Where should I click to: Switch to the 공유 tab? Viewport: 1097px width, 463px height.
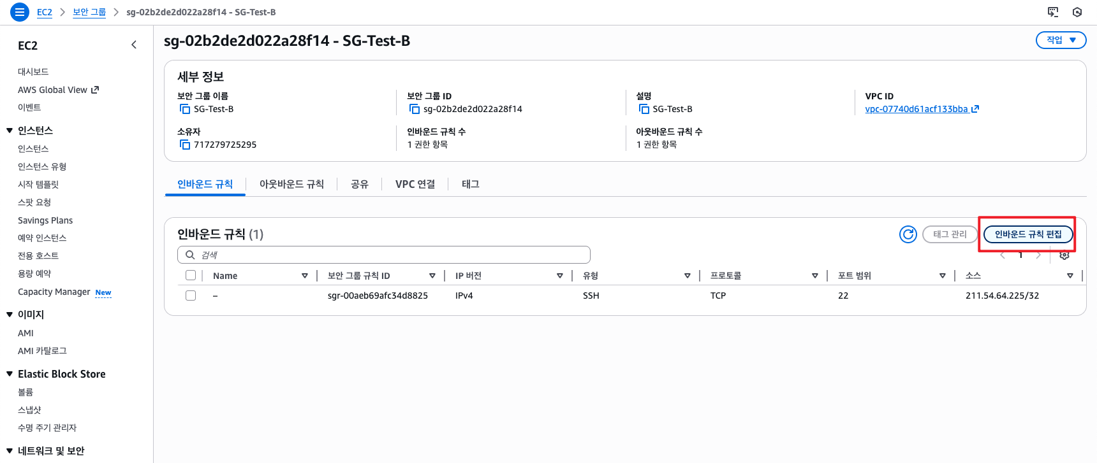pos(360,184)
